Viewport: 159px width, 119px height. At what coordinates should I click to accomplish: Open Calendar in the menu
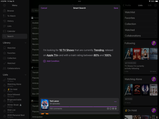(15, 31)
